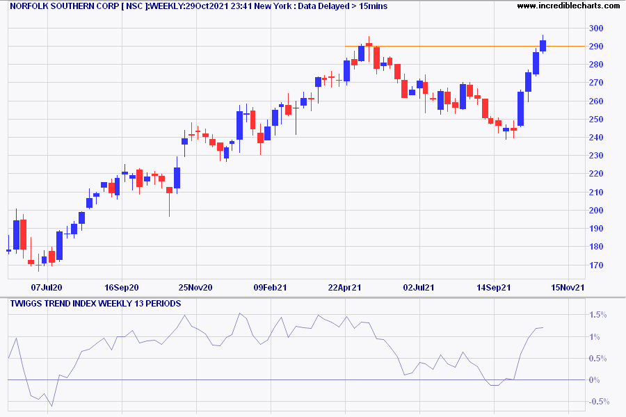Click the 1% indicator axis label

click(x=595, y=337)
